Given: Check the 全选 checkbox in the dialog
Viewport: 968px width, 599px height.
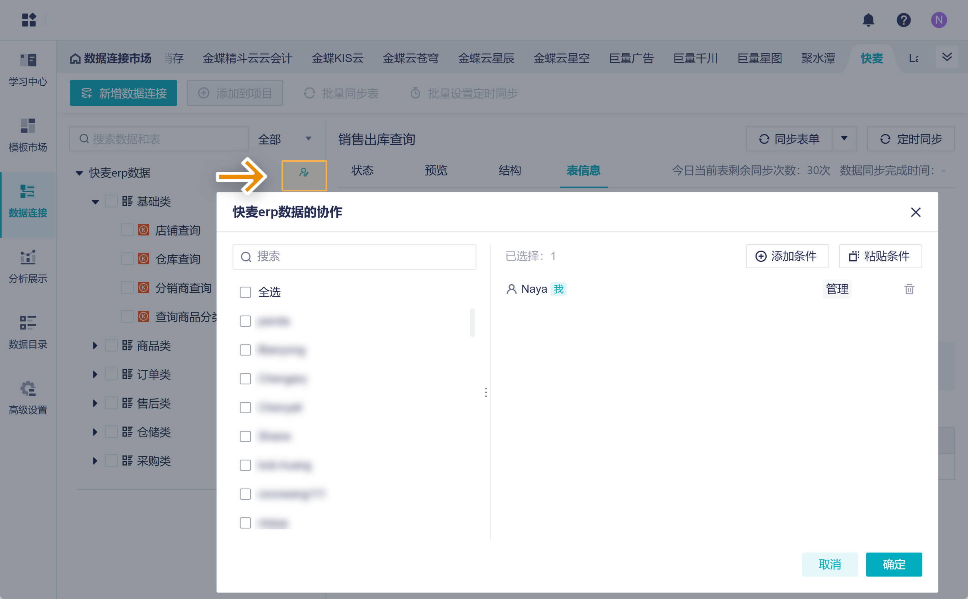Looking at the screenshot, I should point(245,292).
